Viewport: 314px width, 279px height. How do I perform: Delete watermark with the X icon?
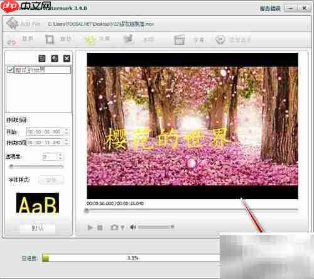coord(67,58)
